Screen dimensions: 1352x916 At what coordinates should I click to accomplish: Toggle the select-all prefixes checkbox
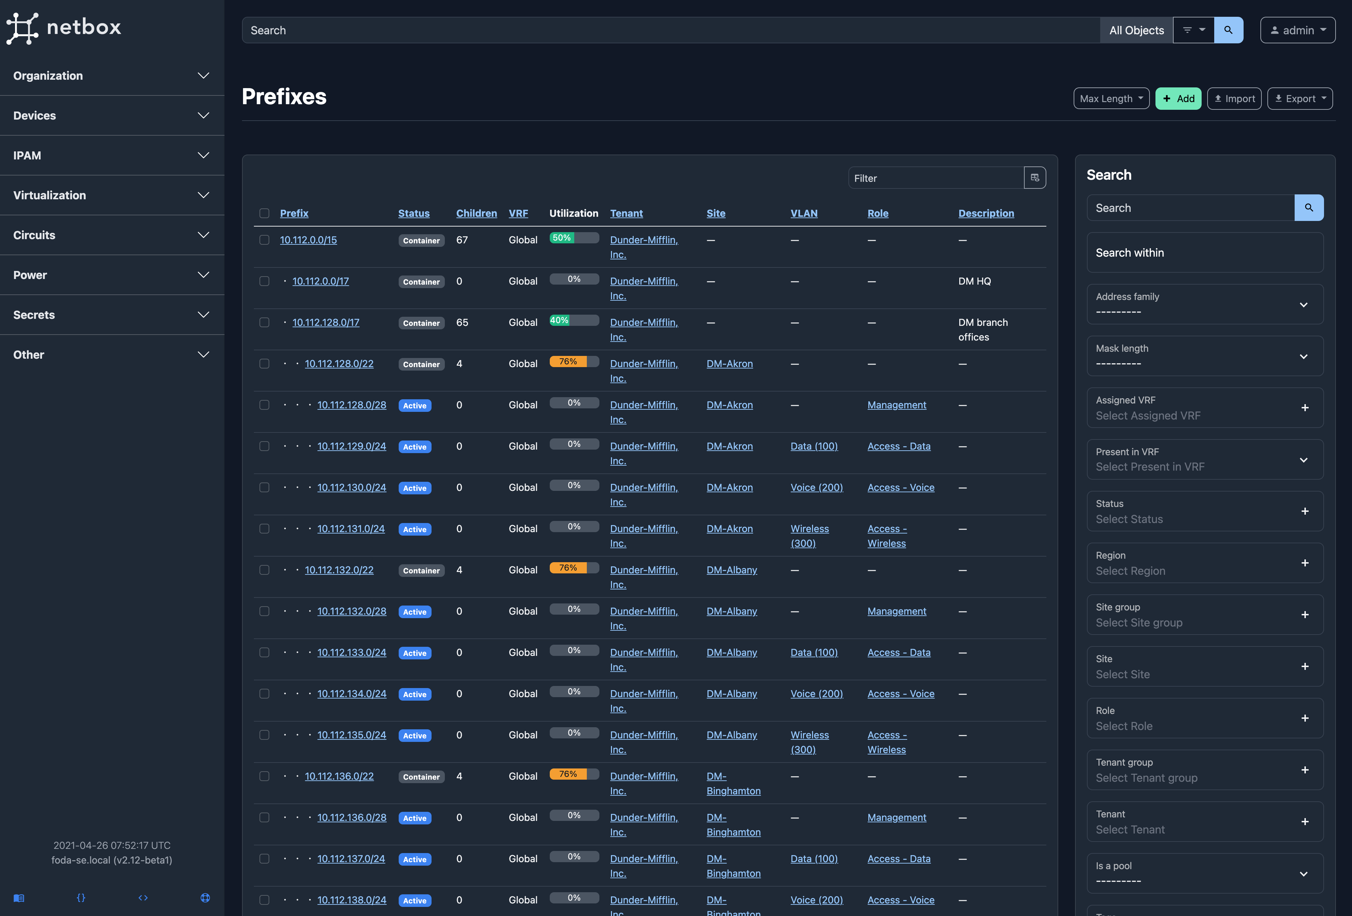264,214
